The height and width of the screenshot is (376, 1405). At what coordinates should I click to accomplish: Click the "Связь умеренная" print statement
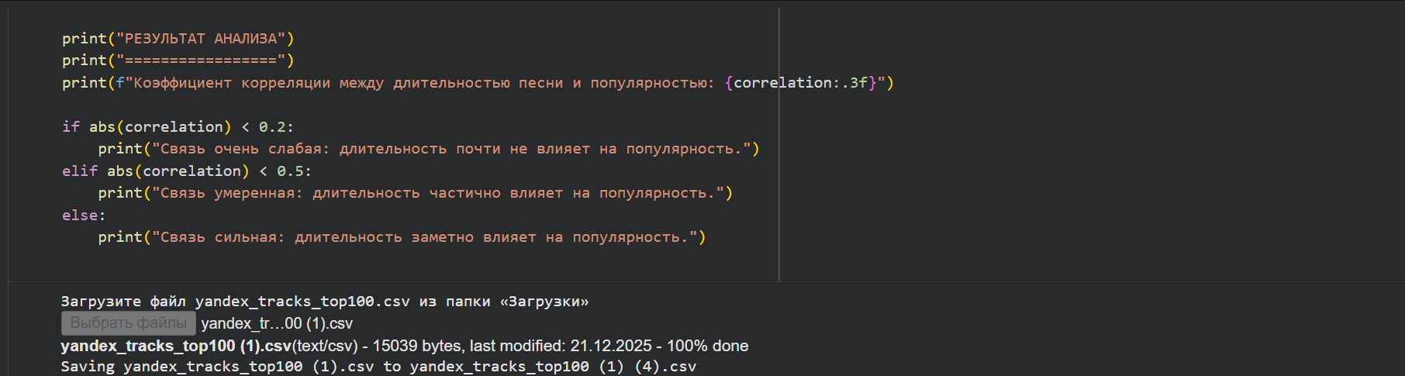415,193
